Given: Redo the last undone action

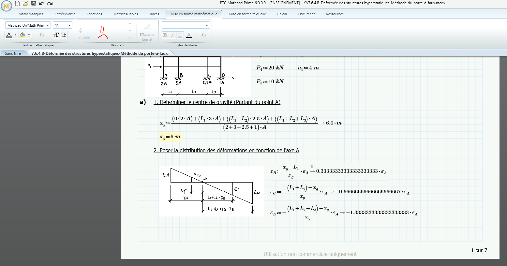Looking at the screenshot, I should point(50,4).
